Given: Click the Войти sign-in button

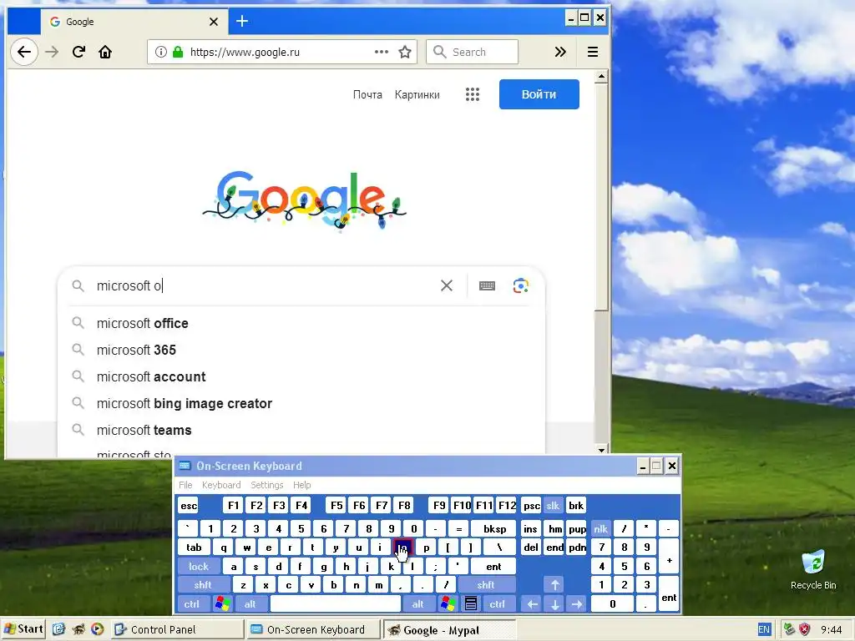Looking at the screenshot, I should [539, 94].
